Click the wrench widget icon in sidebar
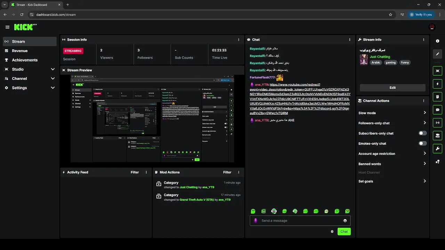 coord(437,149)
